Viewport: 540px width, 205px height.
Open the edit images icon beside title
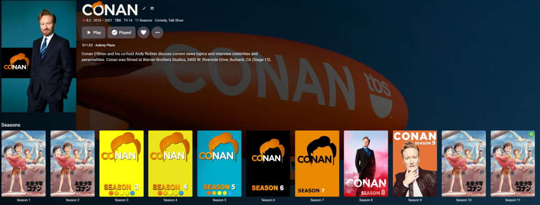(x=152, y=8)
